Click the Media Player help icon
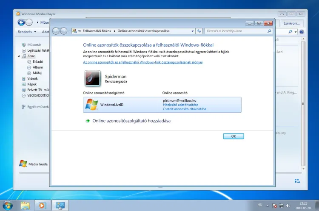 (x=302, y=32)
